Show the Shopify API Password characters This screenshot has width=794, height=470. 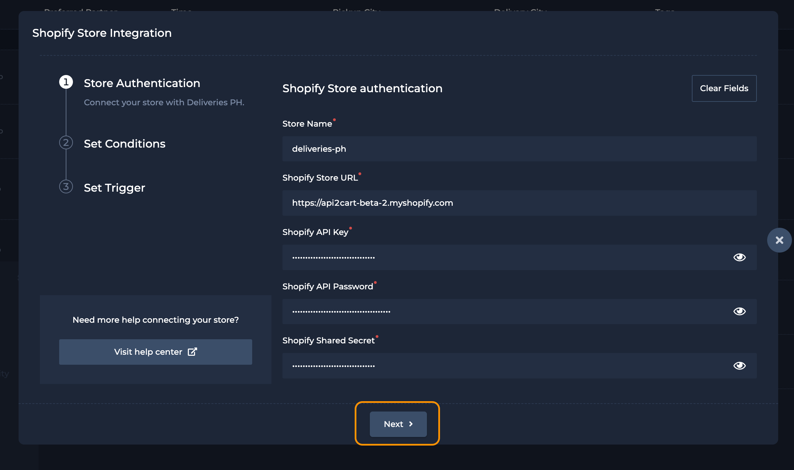[x=739, y=311]
